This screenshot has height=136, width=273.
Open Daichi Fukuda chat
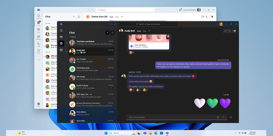coord(91,87)
